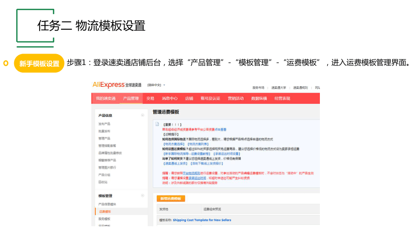This screenshot has width=420, height=236.
Task: Click the document icon in the notice box
Action: (x=157, y=124)
